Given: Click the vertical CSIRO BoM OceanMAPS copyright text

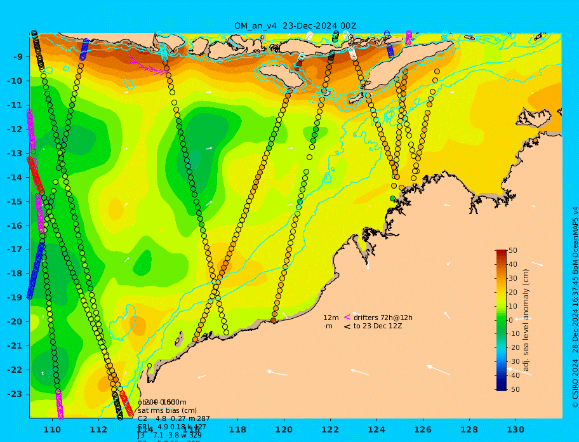Looking at the screenshot, I should click(575, 307).
